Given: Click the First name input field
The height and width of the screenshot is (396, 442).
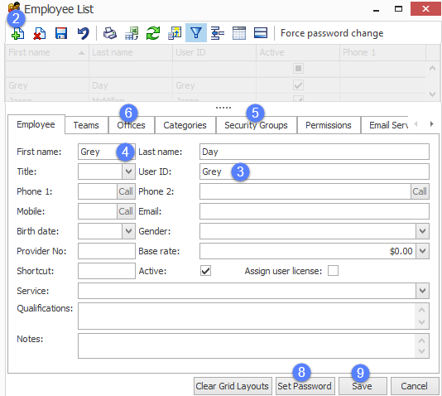Looking at the screenshot, I should click(107, 152).
